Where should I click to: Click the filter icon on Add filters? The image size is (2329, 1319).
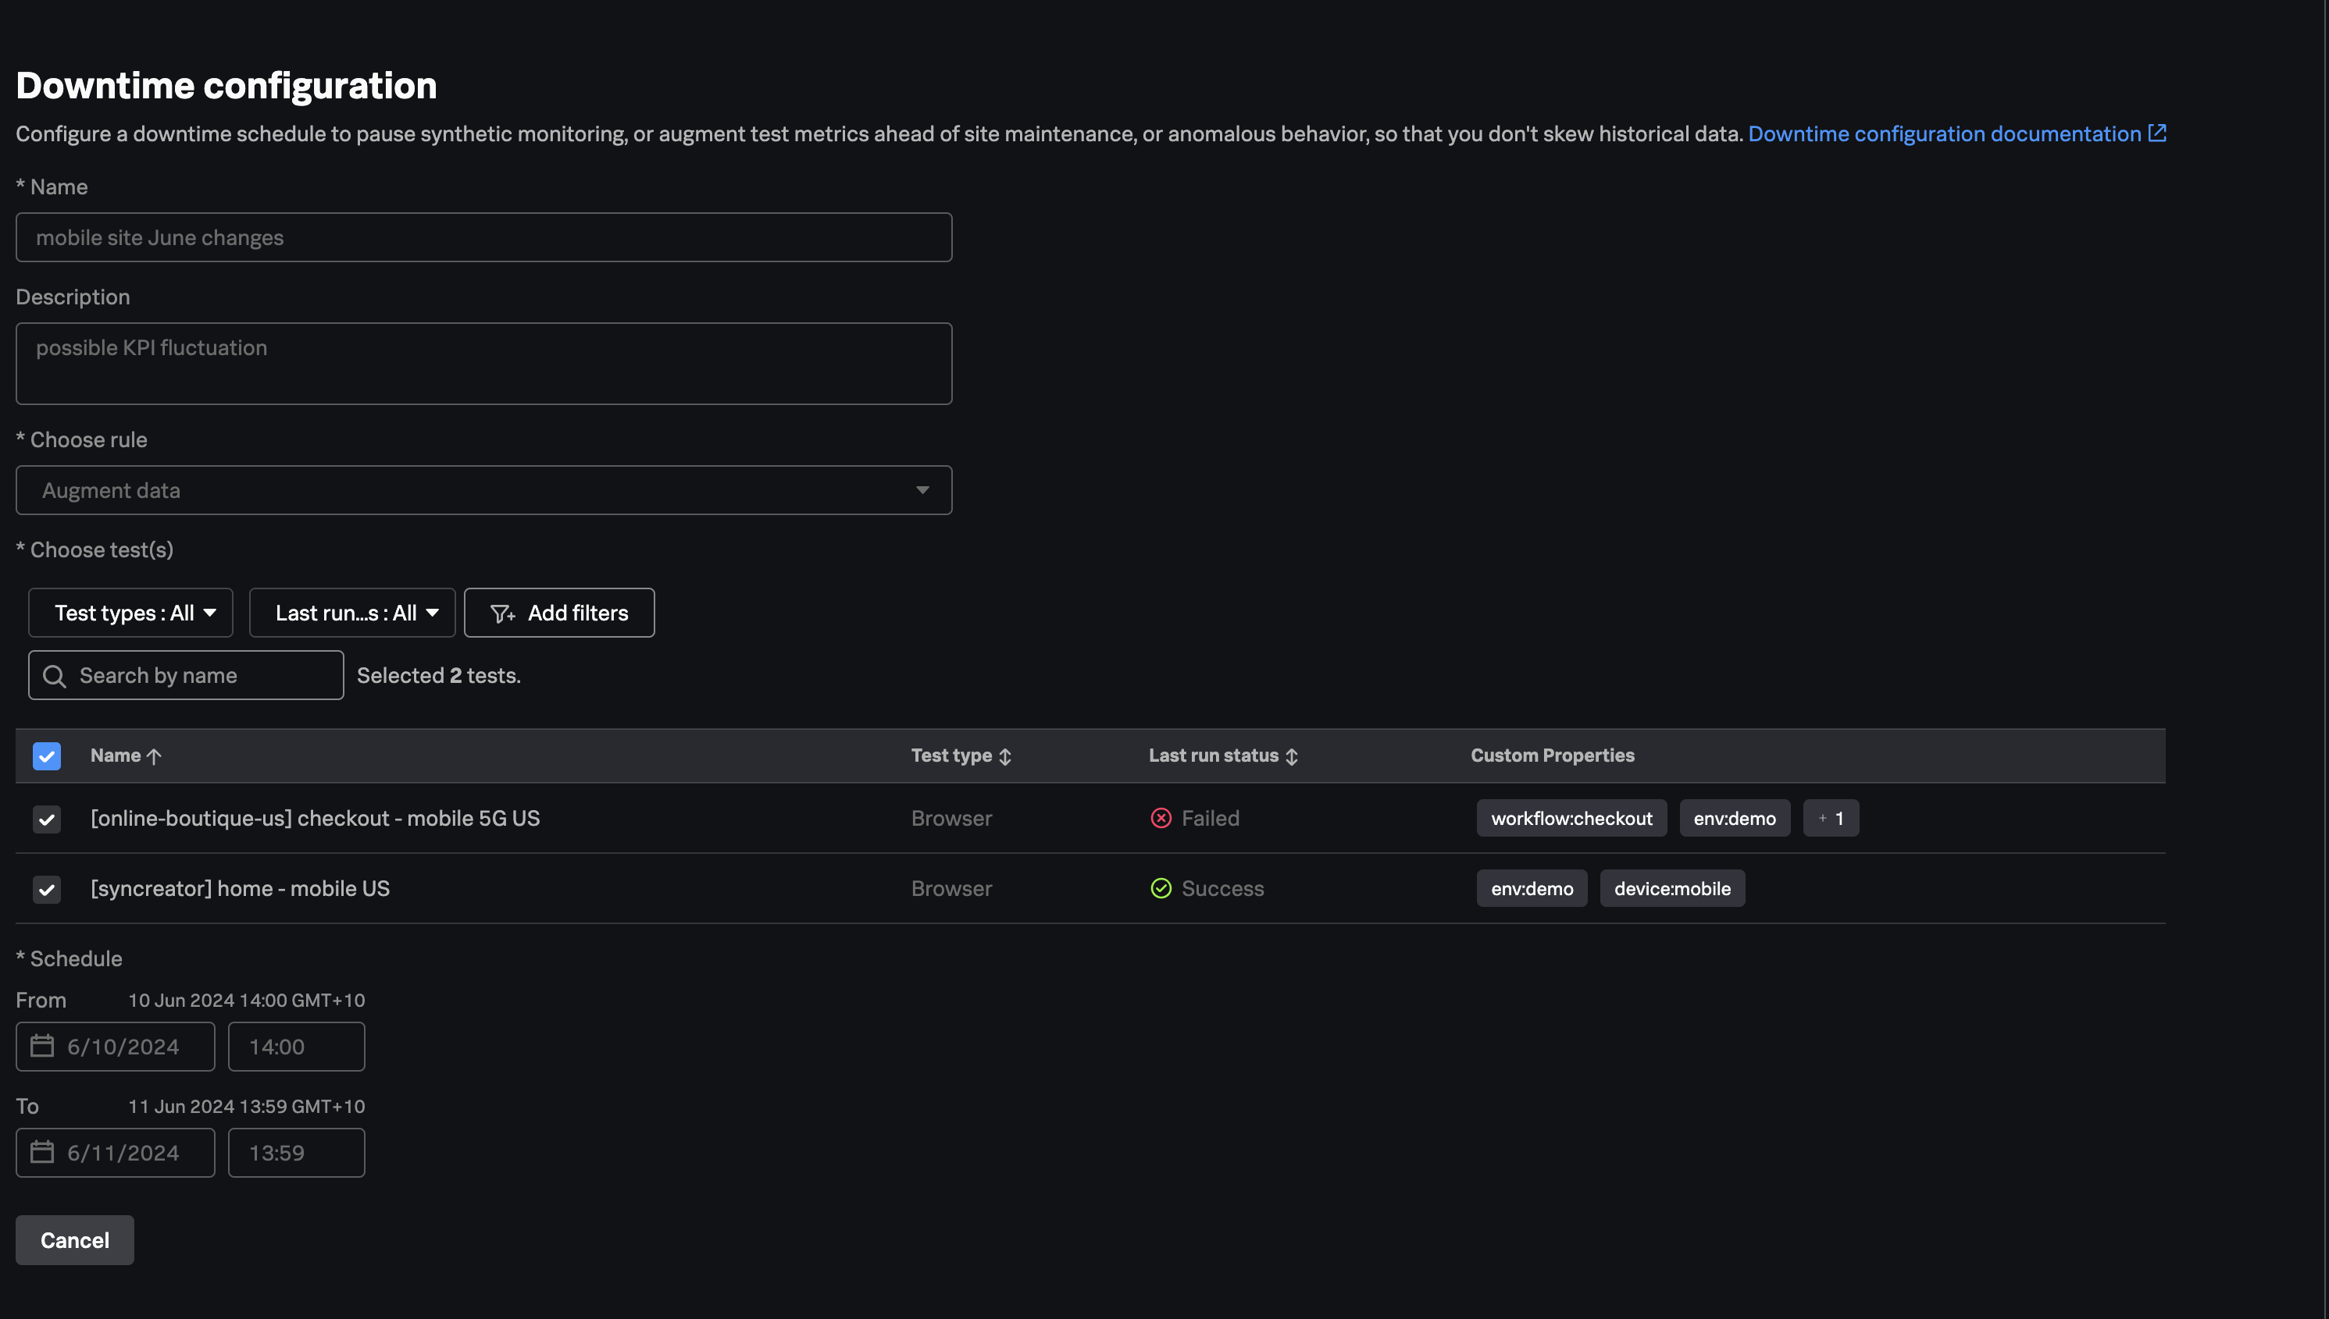504,613
